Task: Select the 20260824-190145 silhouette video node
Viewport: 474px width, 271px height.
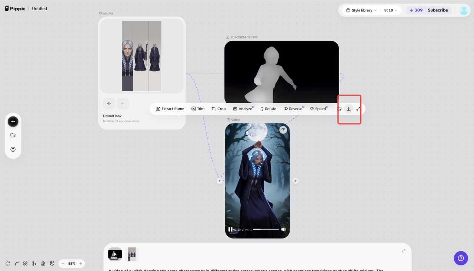Action: coord(281,72)
